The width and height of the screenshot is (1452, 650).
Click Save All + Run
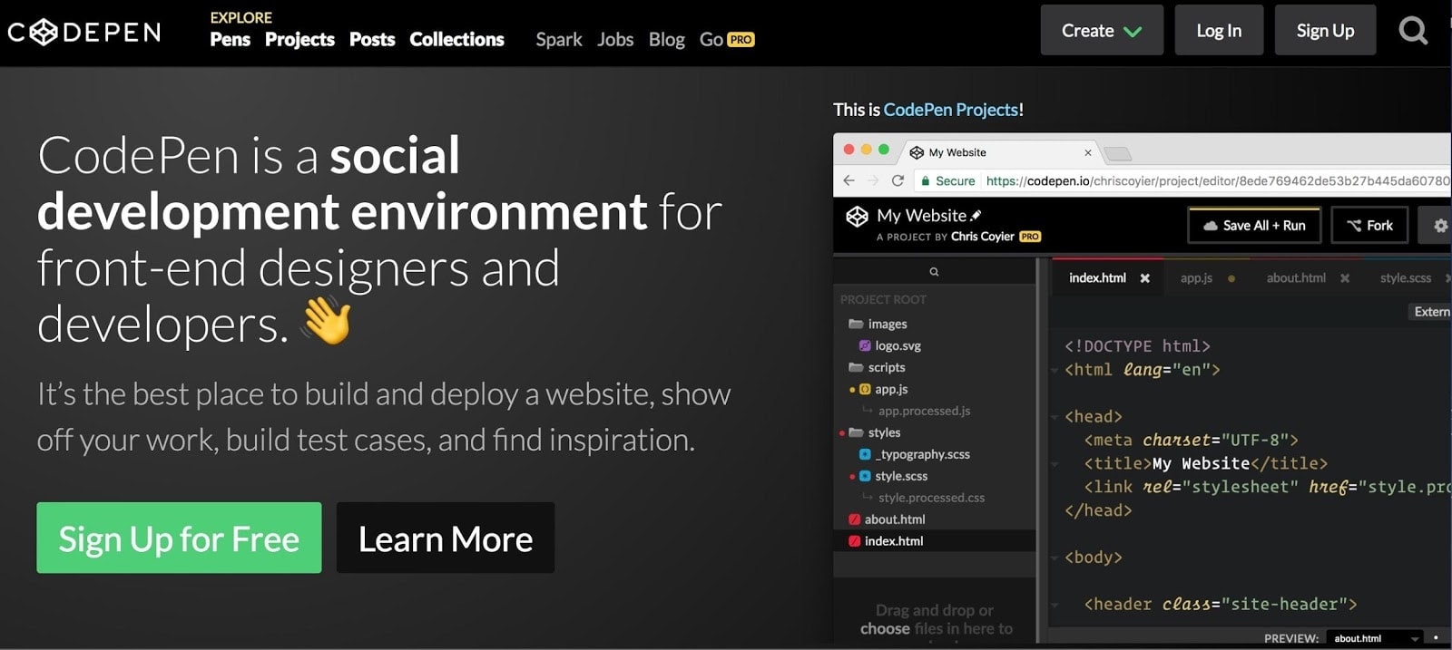[x=1254, y=226]
